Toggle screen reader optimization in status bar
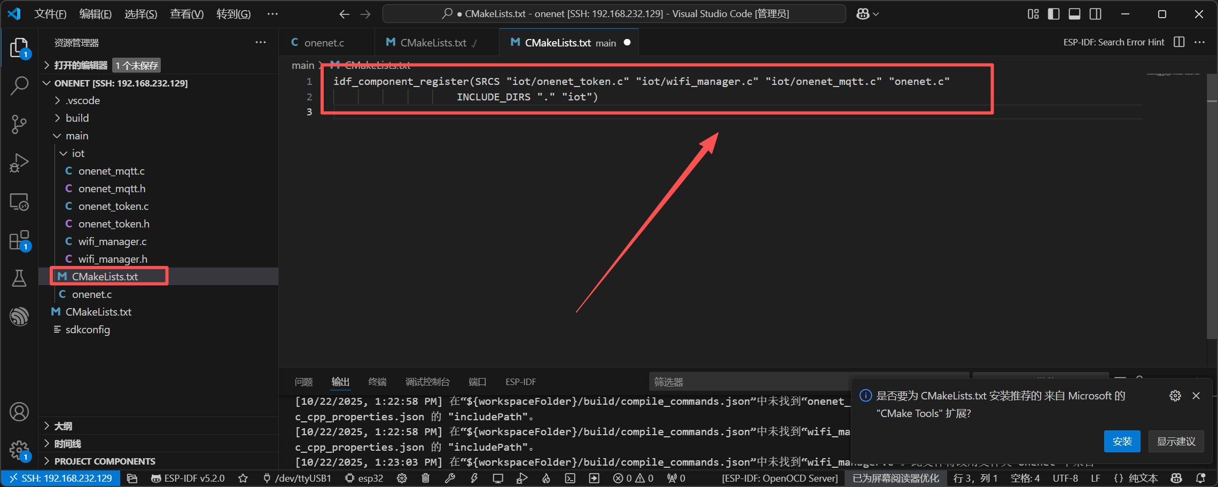This screenshot has width=1218, height=487. tap(895, 478)
